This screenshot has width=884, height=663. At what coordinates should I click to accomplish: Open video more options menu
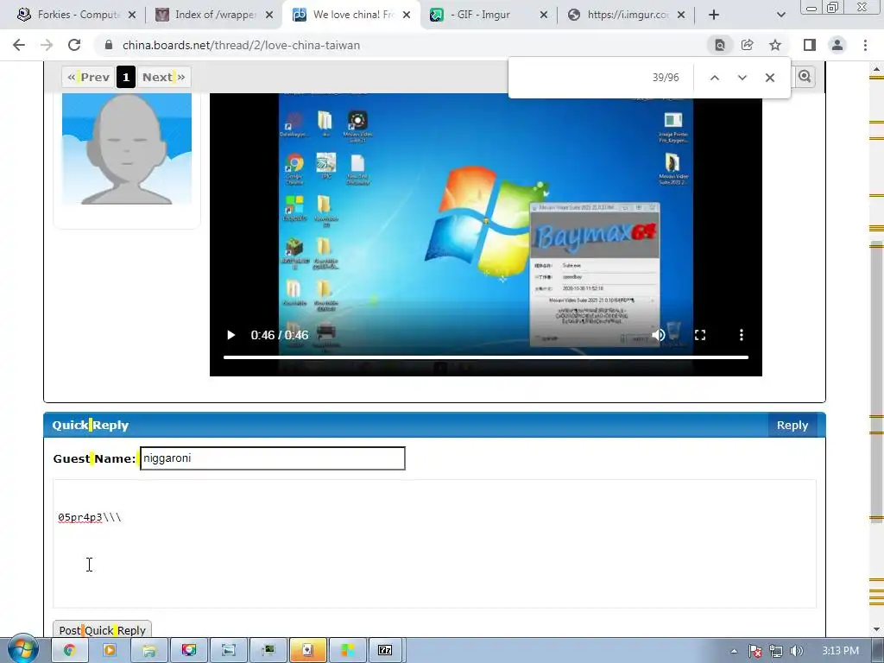(741, 335)
